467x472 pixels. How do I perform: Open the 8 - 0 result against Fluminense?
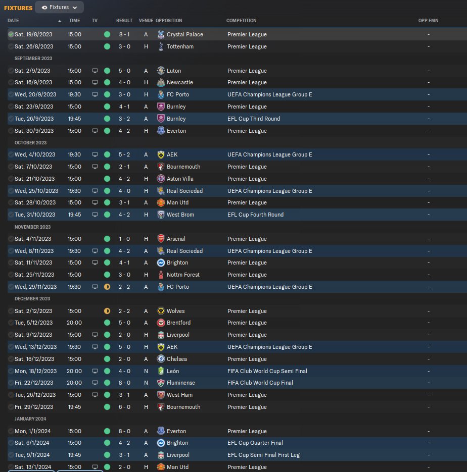point(124,383)
